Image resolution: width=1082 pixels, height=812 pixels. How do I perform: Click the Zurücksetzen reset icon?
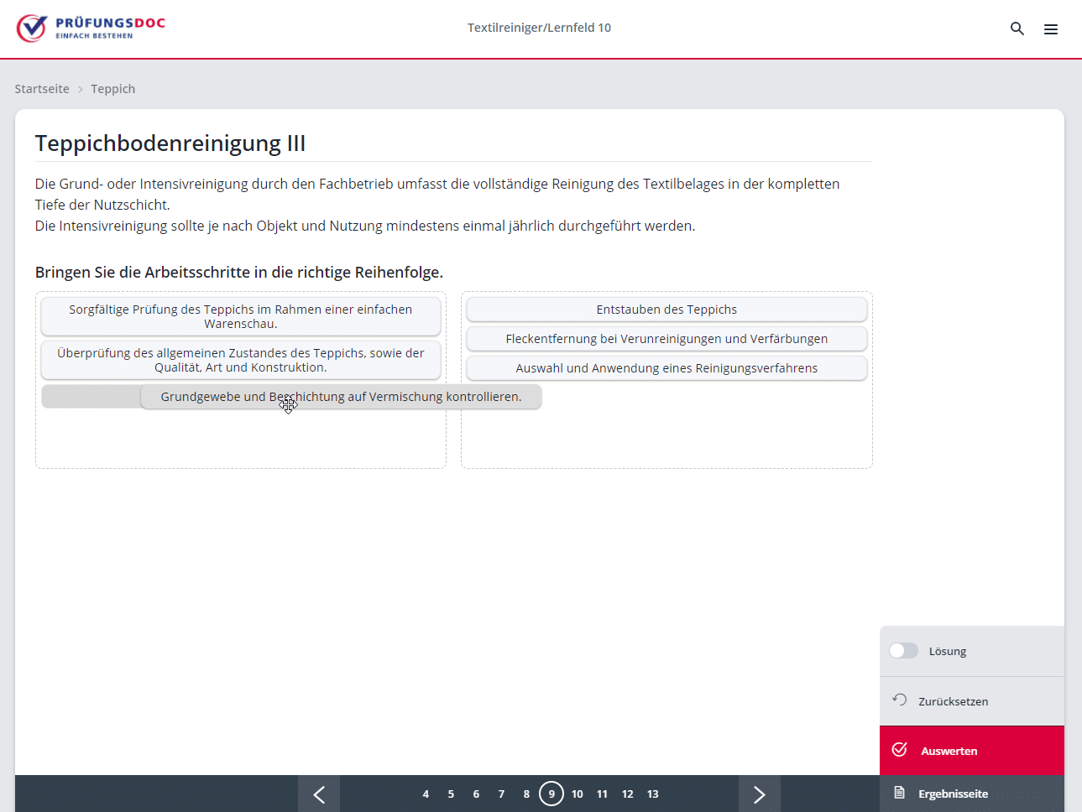coord(899,700)
